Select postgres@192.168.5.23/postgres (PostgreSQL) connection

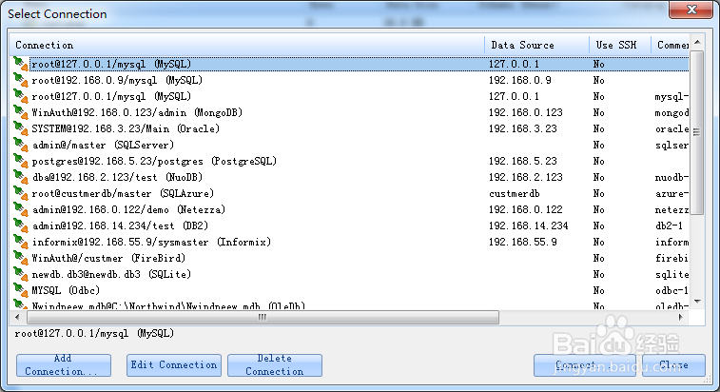(x=154, y=161)
